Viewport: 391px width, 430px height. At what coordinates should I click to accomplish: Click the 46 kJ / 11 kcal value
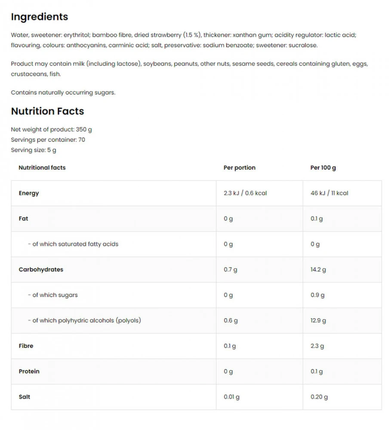(329, 193)
